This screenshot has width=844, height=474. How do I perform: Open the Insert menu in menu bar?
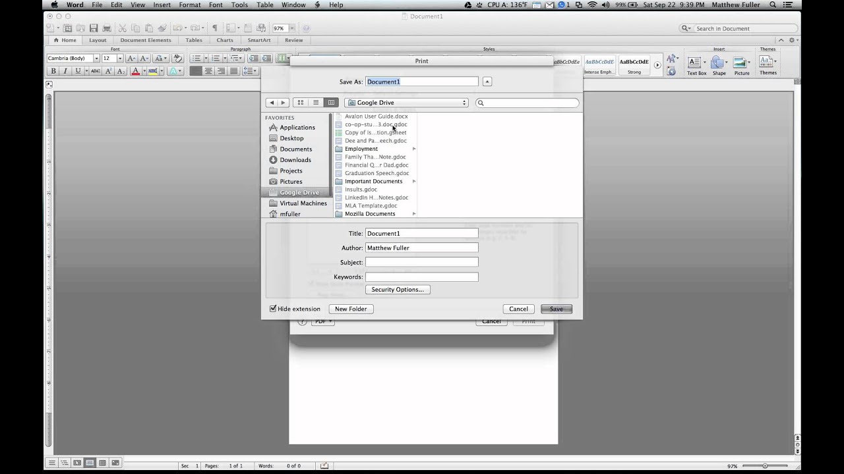[x=162, y=5]
